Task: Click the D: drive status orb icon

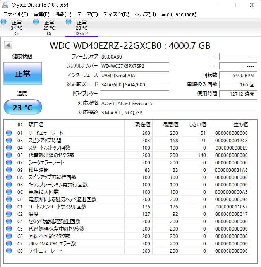Action: (36, 22)
